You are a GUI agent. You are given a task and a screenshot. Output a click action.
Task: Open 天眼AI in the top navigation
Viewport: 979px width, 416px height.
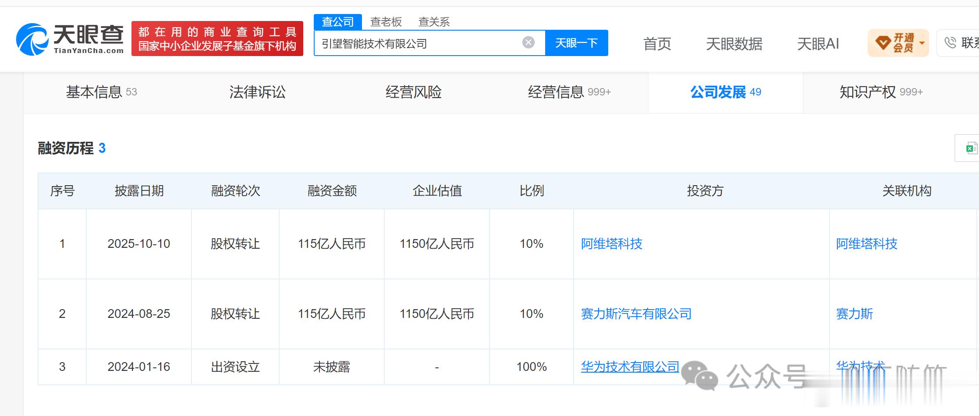point(818,44)
